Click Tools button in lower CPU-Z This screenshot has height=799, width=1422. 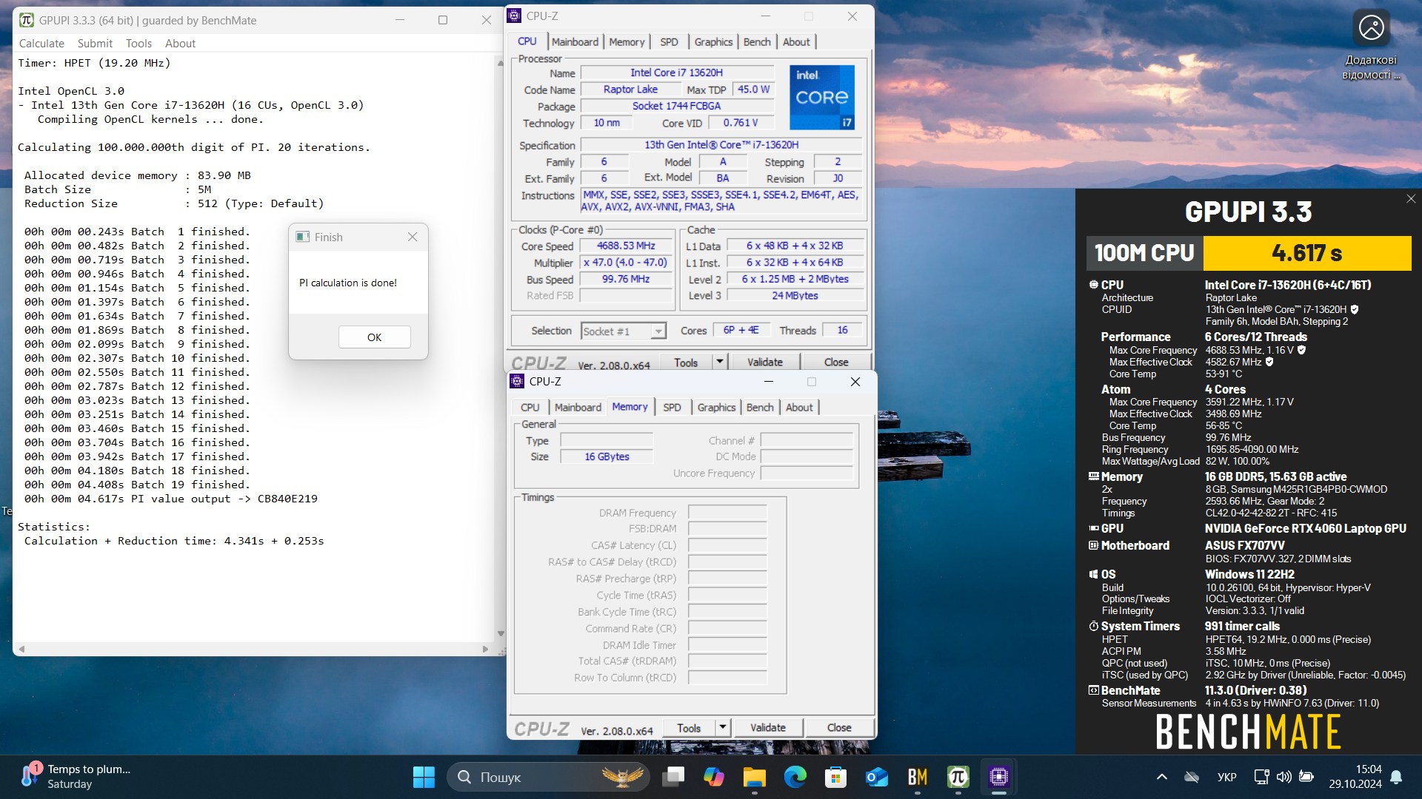689,728
